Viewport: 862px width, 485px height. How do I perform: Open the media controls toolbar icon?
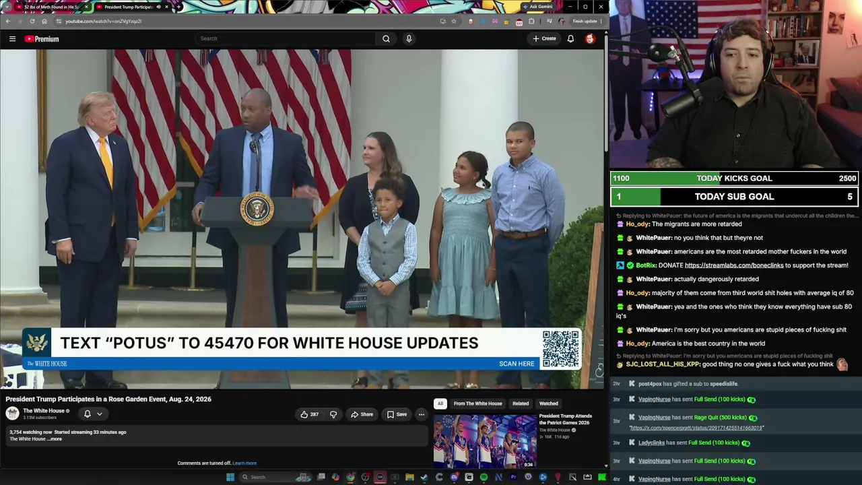[550, 21]
